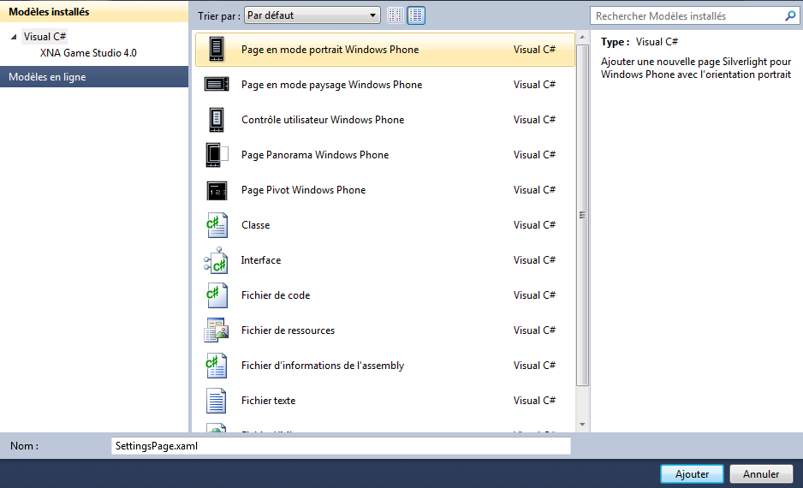
Task: Pick the Windows Phone user control icon
Action: click(217, 120)
